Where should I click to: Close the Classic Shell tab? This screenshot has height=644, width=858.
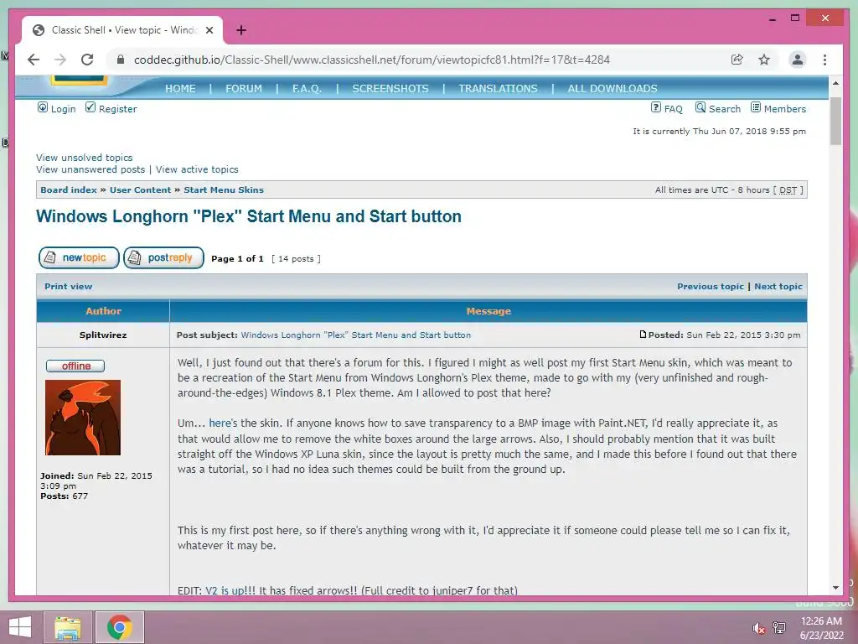coord(209,30)
